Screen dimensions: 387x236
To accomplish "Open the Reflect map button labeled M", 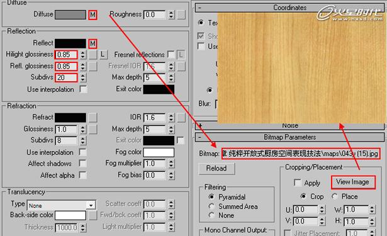I will point(93,43).
